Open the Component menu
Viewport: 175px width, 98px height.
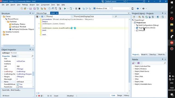pyautogui.click(x=45, y=5)
